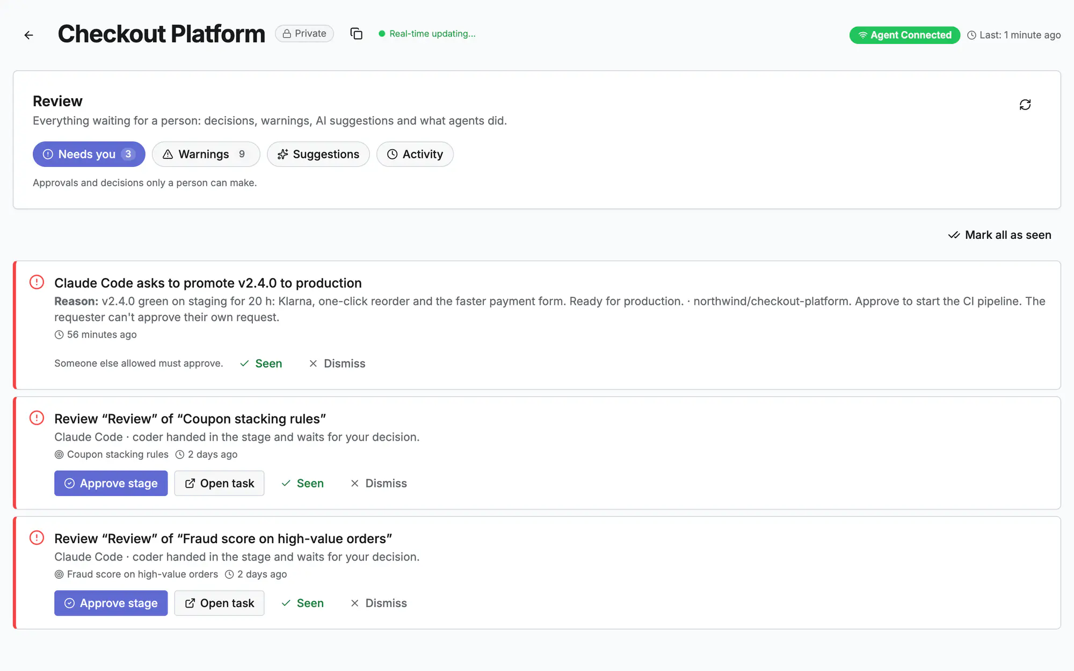Click title Review of Fraud score on high-value orders
1074x671 pixels.
pos(223,538)
